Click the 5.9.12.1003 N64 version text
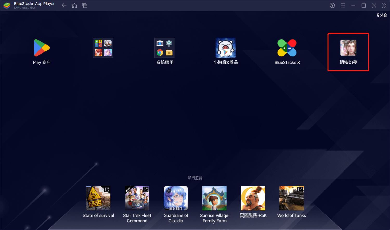Screen dimensions: 390x230 [x=25, y=8]
